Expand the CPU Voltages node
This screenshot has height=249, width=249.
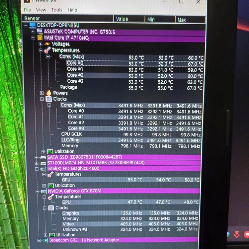40,44
